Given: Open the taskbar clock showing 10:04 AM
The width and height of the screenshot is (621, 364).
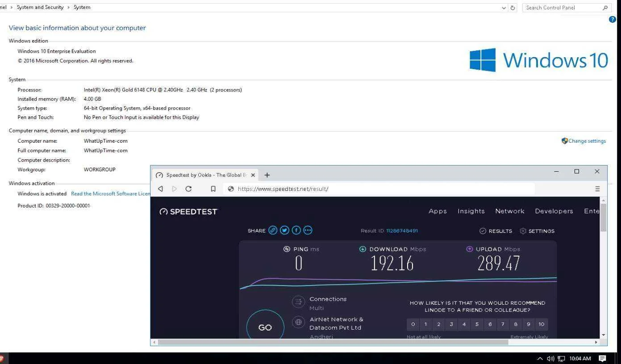Looking at the screenshot, I should coord(580,359).
